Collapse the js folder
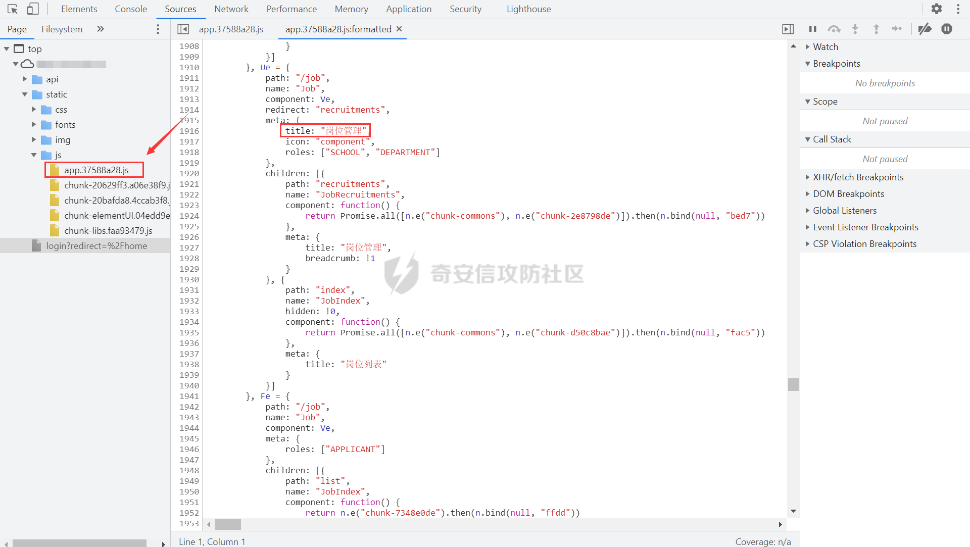Image resolution: width=970 pixels, height=547 pixels. 34,155
